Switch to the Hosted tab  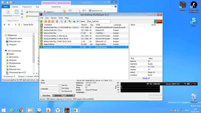[69, 95]
